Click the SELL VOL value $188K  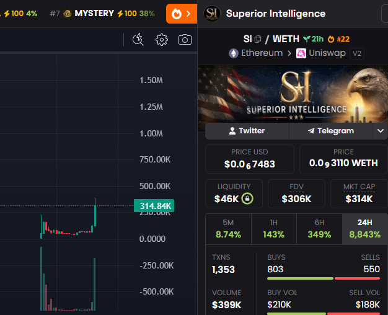click(x=368, y=304)
